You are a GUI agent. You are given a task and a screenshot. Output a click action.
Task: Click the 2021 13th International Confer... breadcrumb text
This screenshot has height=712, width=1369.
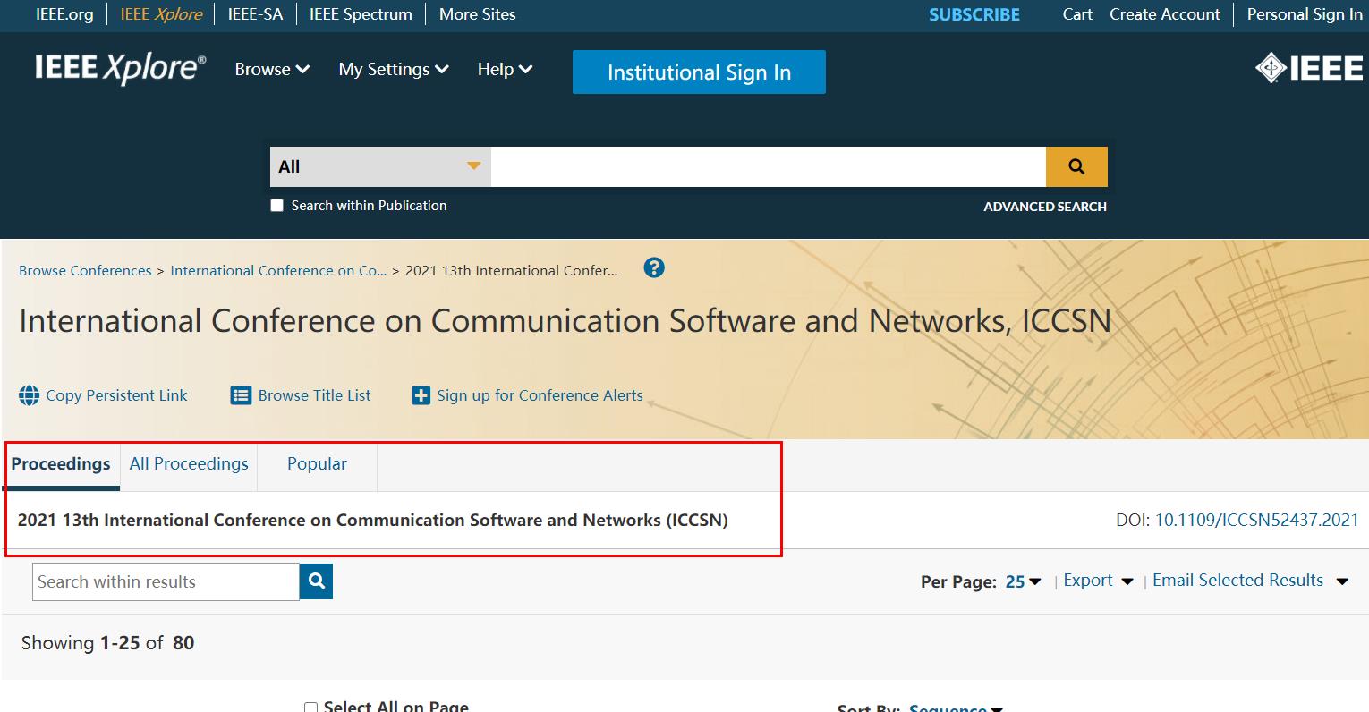tap(511, 270)
